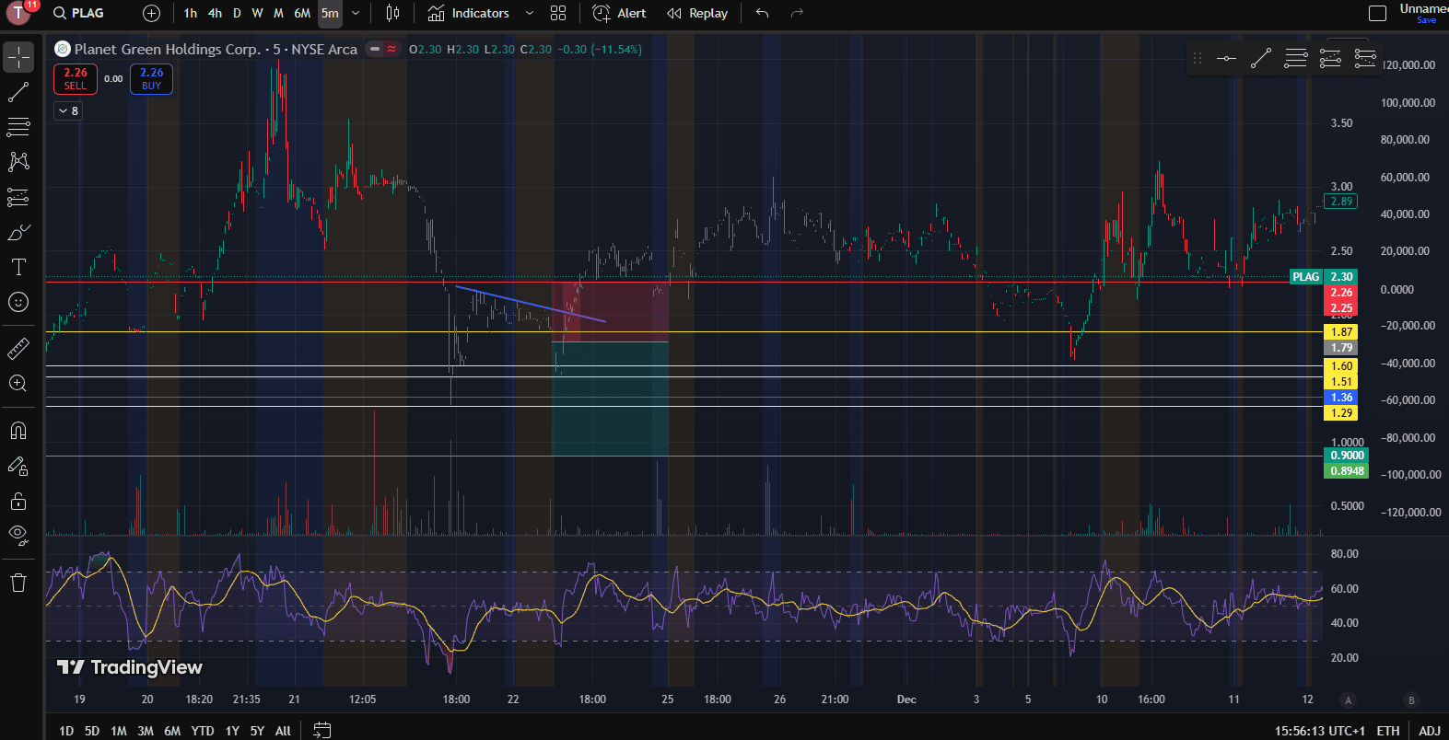Select the text annotation tool
This screenshot has width=1449, height=740.
pyautogui.click(x=18, y=268)
